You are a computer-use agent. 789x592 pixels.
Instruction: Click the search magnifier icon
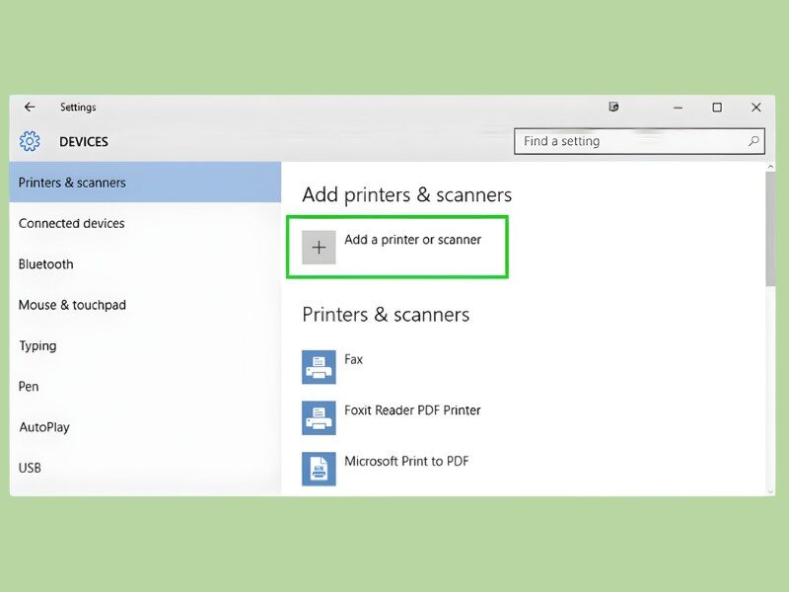point(753,141)
